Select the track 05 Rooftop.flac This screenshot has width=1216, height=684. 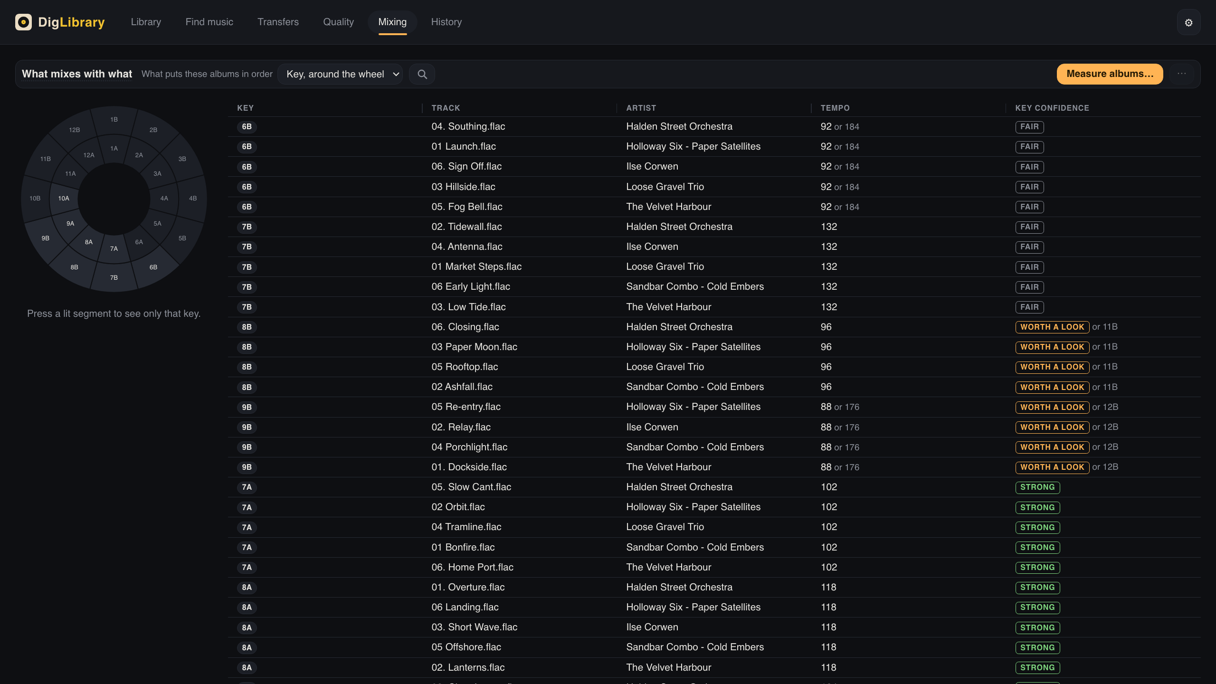tap(465, 367)
